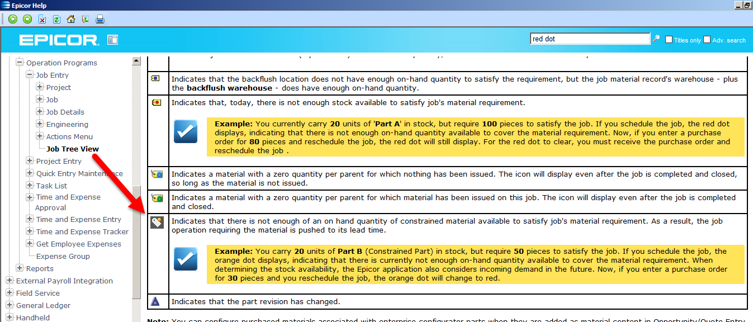The image size is (753, 322).
Task: Collapse the Operation Programs node
Action: (x=20, y=63)
